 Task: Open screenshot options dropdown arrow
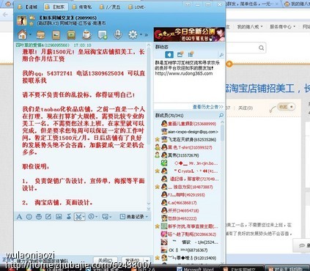point(84,217)
